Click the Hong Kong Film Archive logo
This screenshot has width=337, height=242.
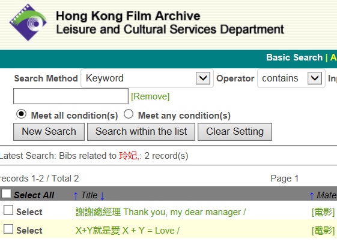pos(28,23)
